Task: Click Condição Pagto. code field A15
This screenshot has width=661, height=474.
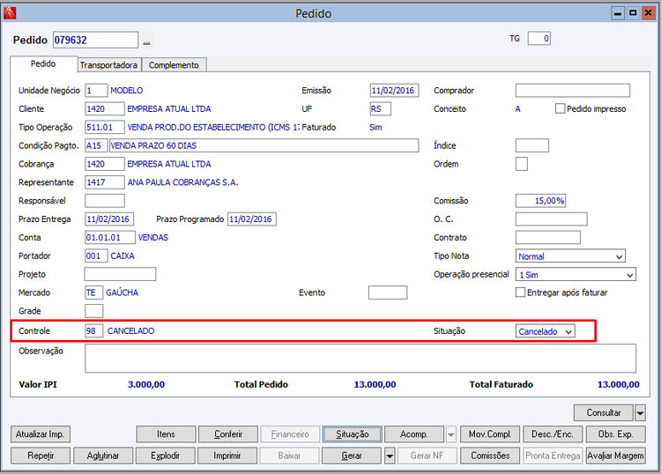Action: pos(96,145)
